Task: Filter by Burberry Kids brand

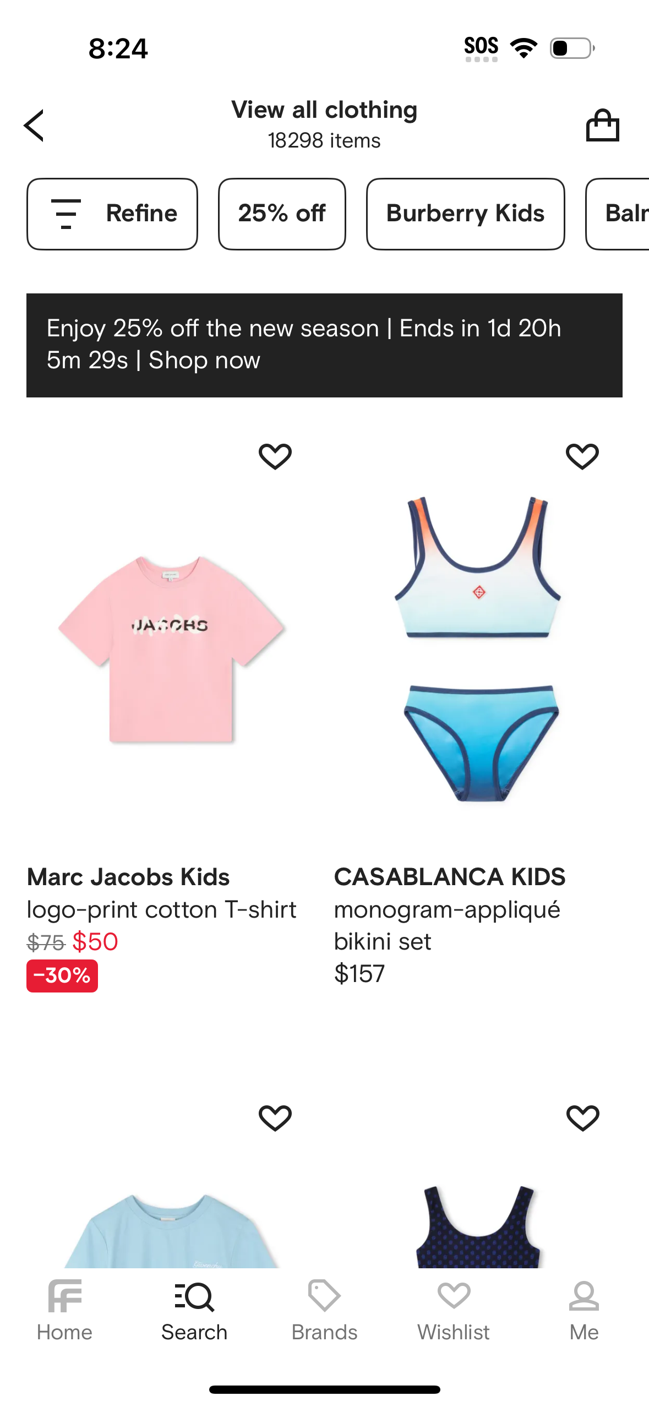Action: click(x=466, y=214)
